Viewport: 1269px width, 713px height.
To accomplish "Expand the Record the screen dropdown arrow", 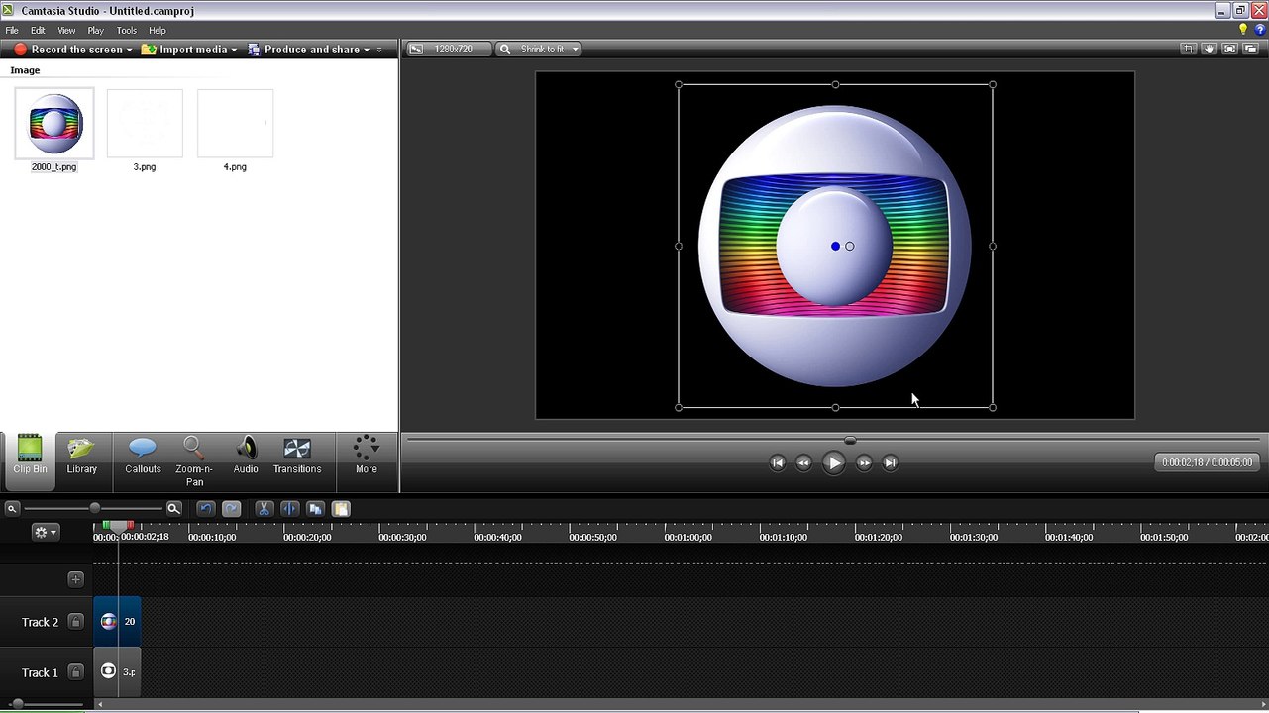I will click(130, 50).
